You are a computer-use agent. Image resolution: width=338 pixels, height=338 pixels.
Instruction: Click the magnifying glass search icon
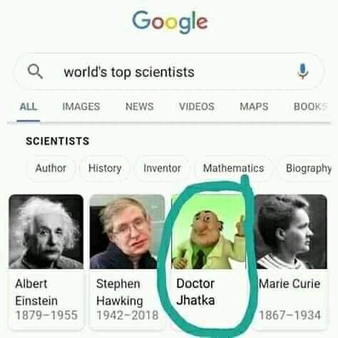35,71
